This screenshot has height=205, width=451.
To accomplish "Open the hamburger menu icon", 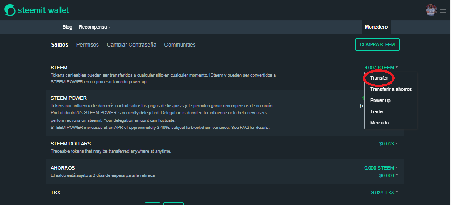I will 443,10.
